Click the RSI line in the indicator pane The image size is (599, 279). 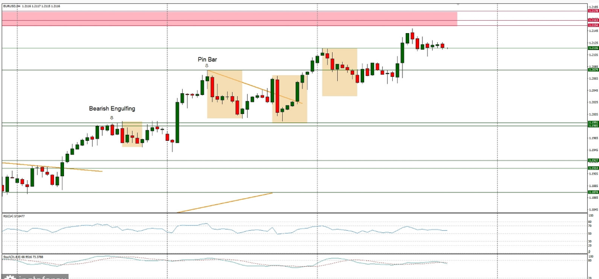225,228
